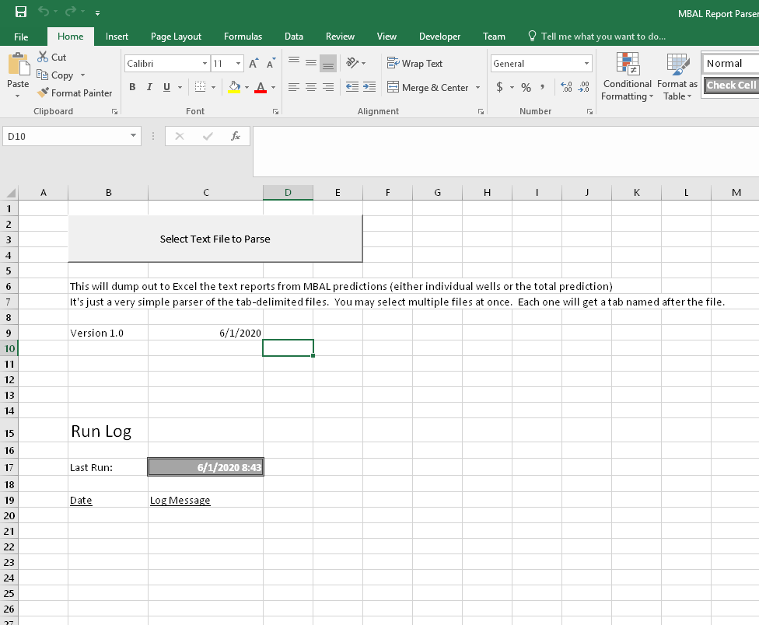Toggle Bold formatting
The height and width of the screenshot is (625, 759).
tap(132, 88)
